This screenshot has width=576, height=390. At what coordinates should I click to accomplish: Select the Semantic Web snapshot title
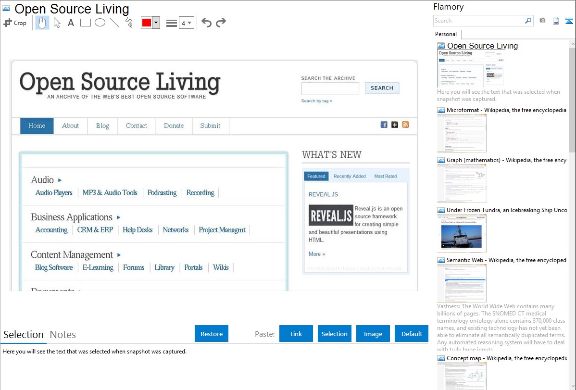coord(506,260)
